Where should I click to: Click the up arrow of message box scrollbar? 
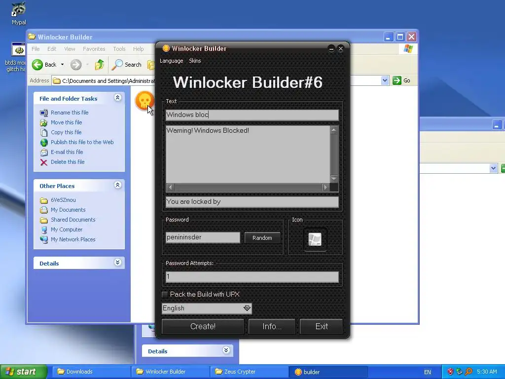click(334, 130)
